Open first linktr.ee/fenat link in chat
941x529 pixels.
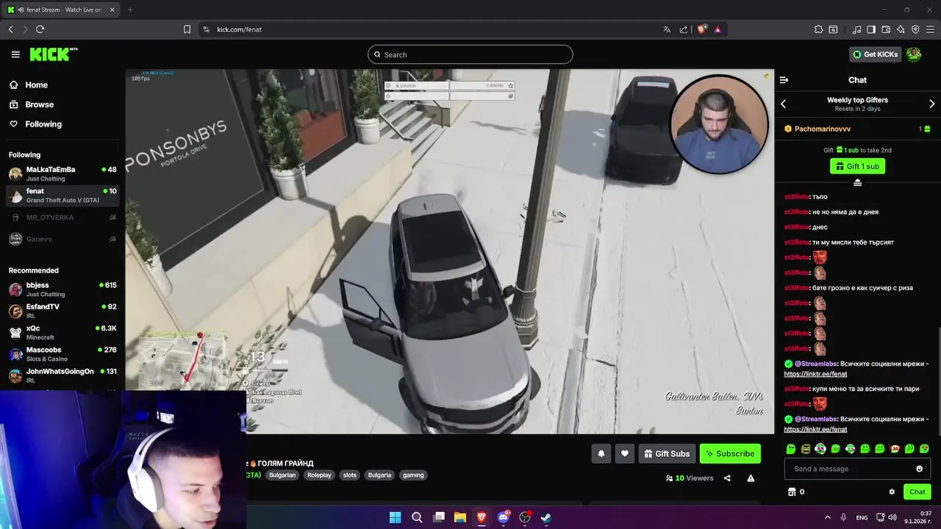click(815, 374)
